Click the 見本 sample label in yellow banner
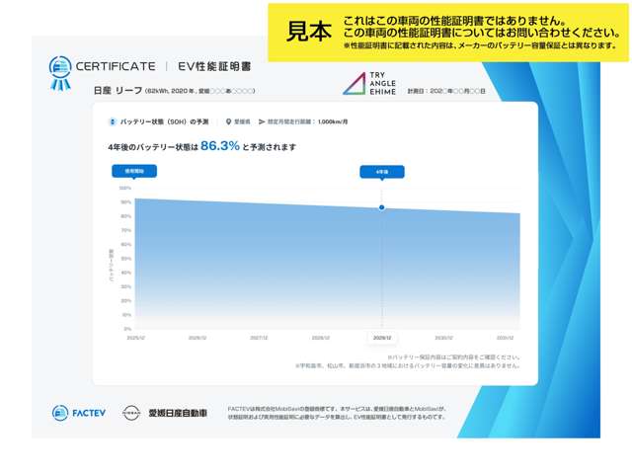Viewport: 632px width, 474px height. pos(309,32)
